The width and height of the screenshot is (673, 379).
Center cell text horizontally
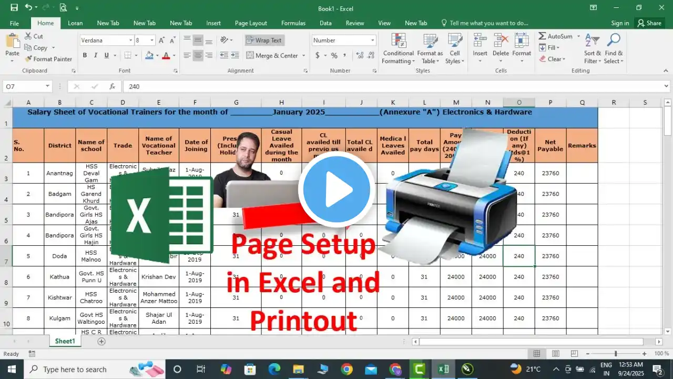pos(198,55)
